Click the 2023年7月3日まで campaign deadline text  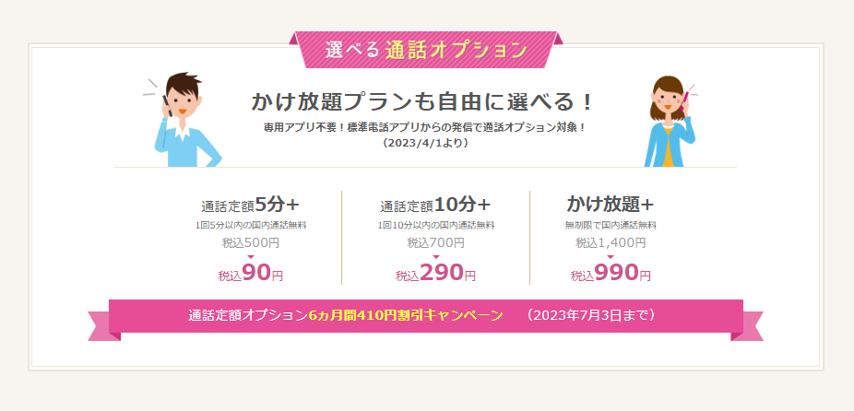(590, 315)
